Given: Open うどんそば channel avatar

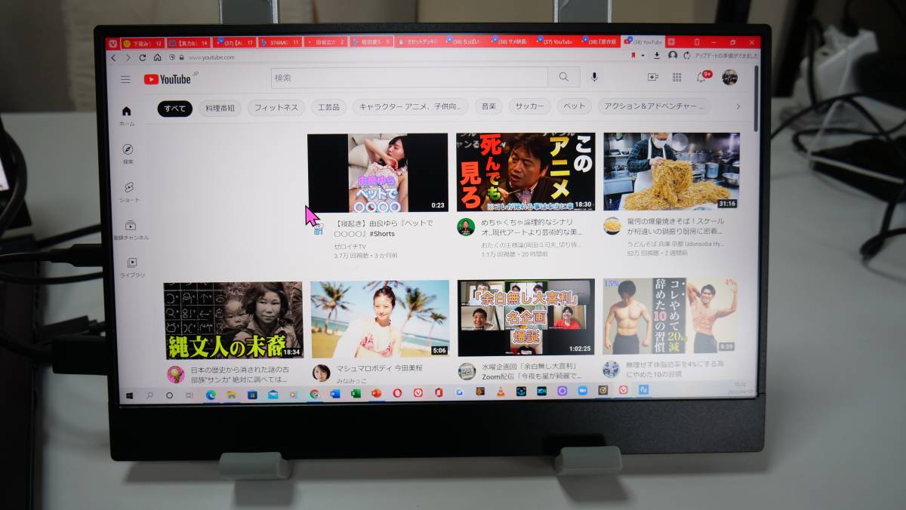Looking at the screenshot, I should 612,226.
